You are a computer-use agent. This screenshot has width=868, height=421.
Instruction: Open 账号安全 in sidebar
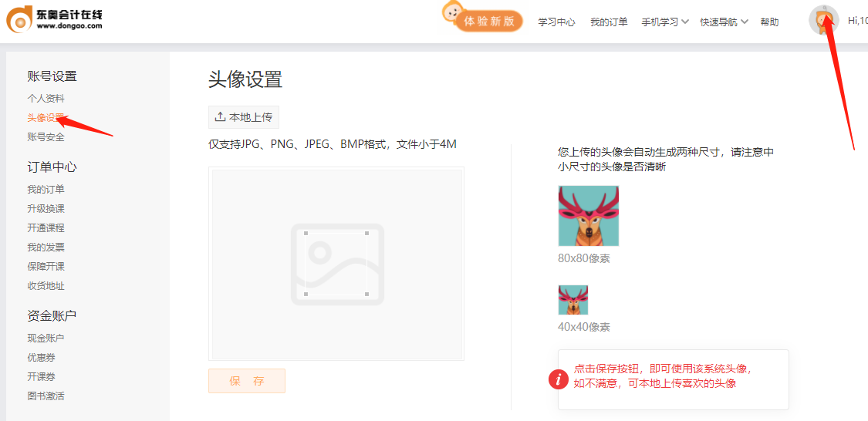[46, 137]
